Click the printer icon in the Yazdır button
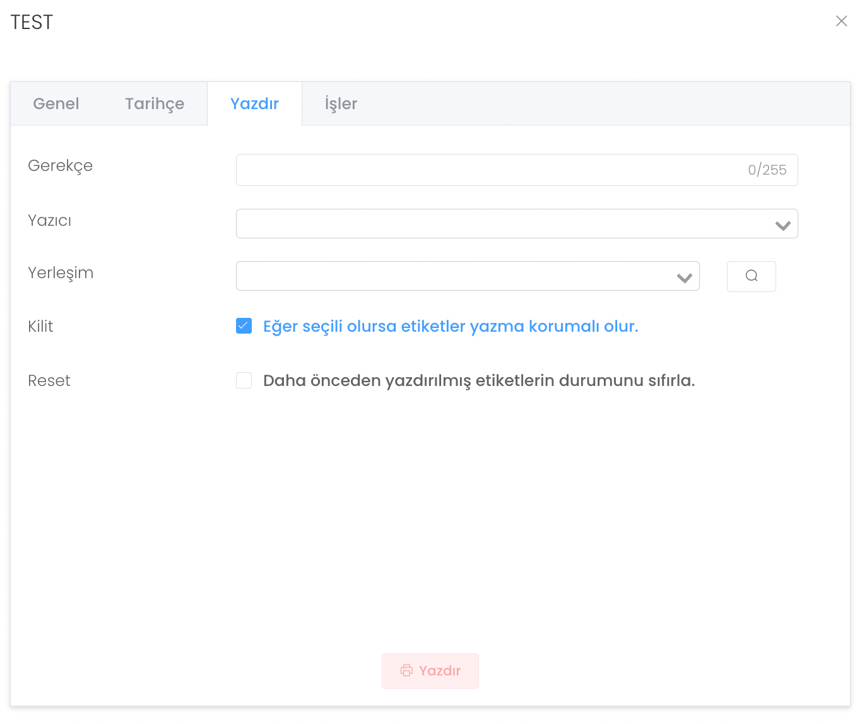This screenshot has width=862, height=724. point(406,670)
